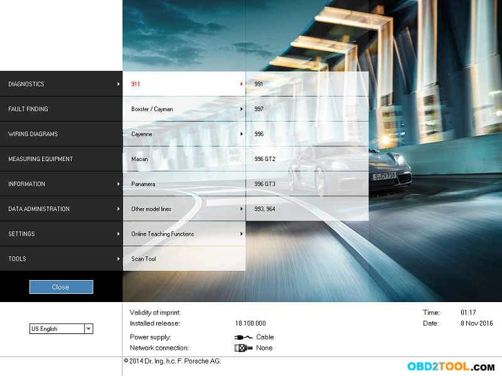Expand the SETTINGS submenu arrow
This screenshot has height=376, width=502.
coord(118,234)
